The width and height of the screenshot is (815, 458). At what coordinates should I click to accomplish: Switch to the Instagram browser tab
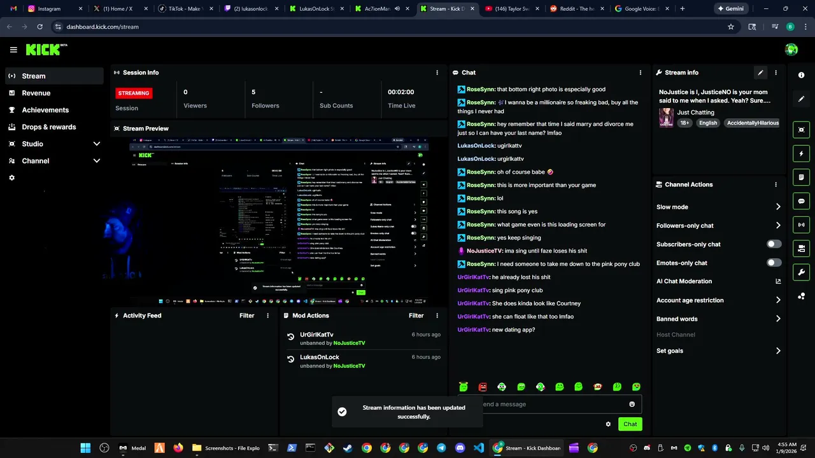point(54,9)
